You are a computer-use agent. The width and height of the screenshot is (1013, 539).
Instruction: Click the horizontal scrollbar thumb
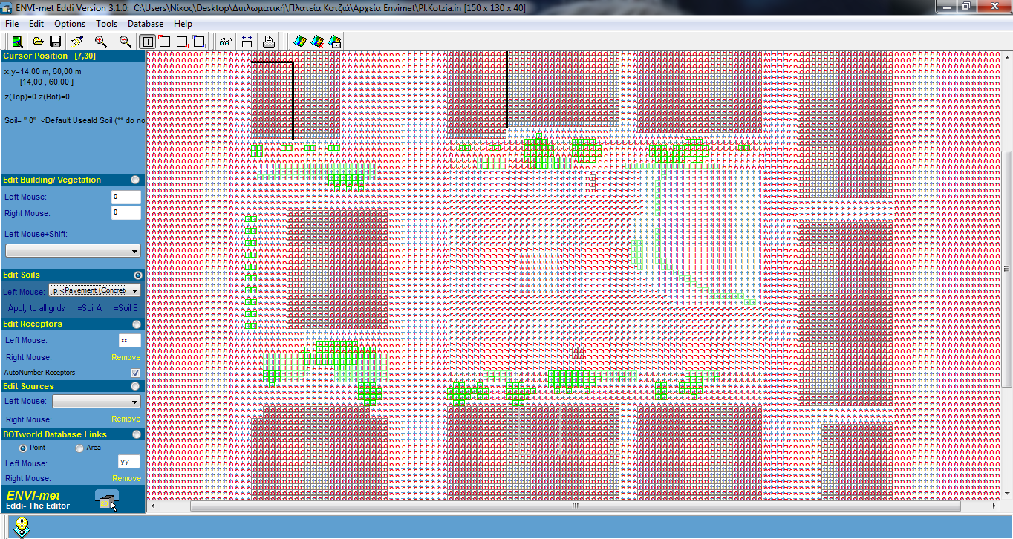coord(575,506)
